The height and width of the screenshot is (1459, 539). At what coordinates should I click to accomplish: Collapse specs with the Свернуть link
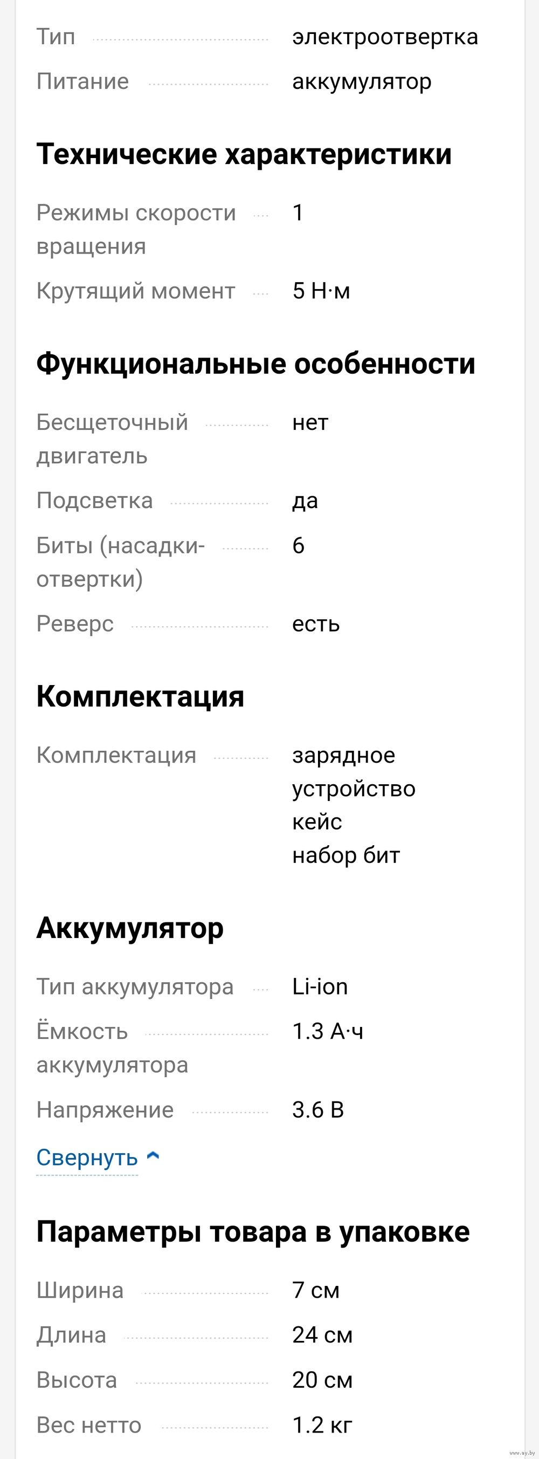pyautogui.click(x=87, y=1157)
